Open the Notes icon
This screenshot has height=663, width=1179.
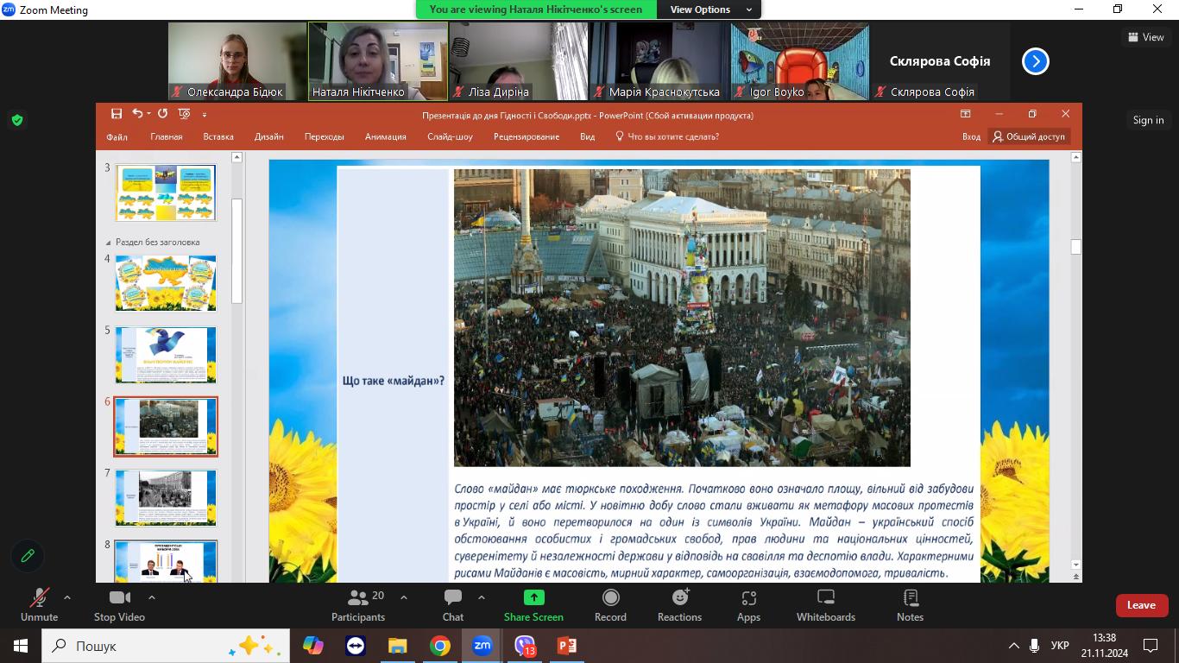pos(910,598)
